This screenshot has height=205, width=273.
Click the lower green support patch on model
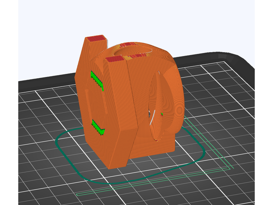point(98,128)
